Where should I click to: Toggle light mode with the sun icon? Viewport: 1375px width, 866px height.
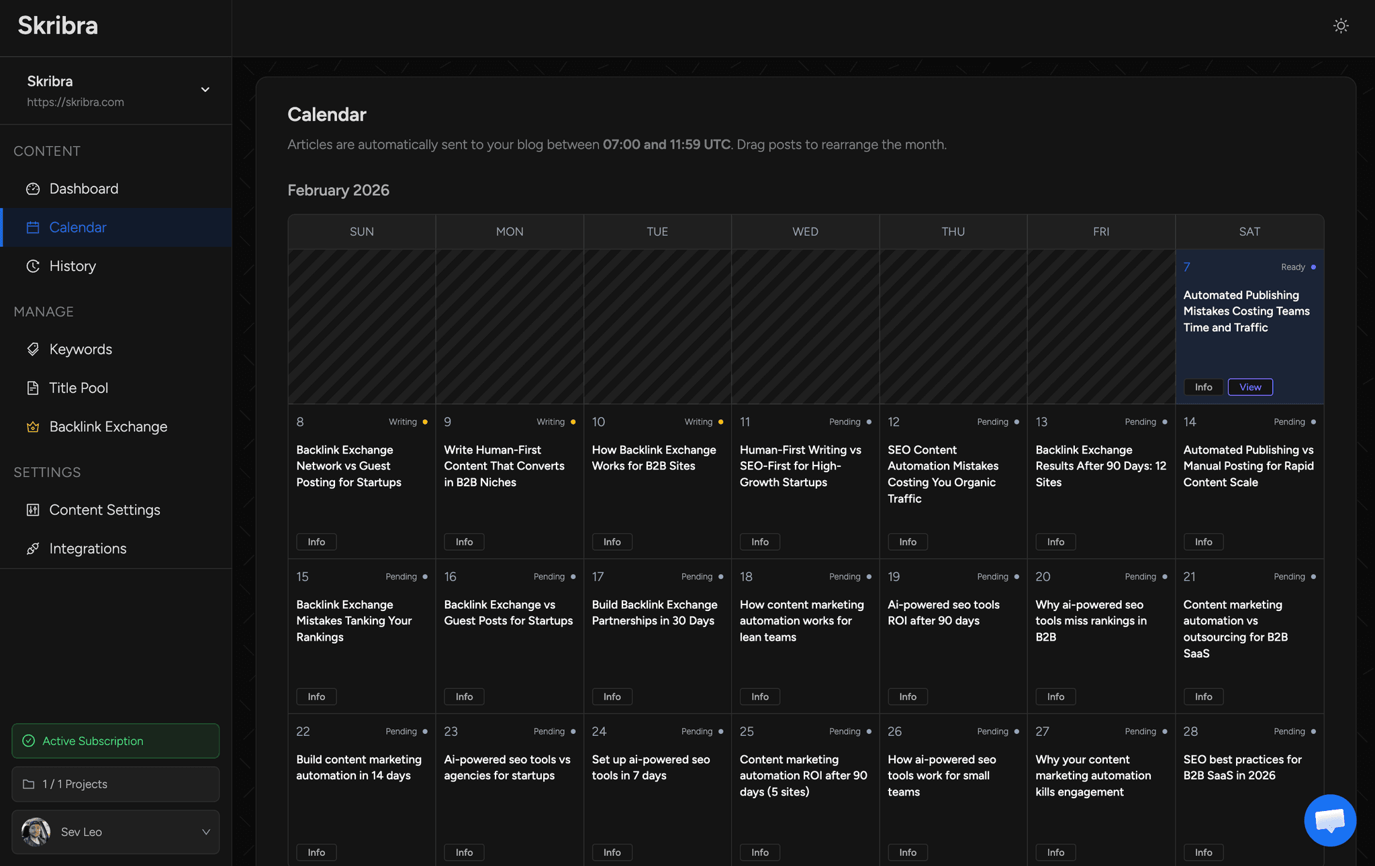click(1340, 25)
